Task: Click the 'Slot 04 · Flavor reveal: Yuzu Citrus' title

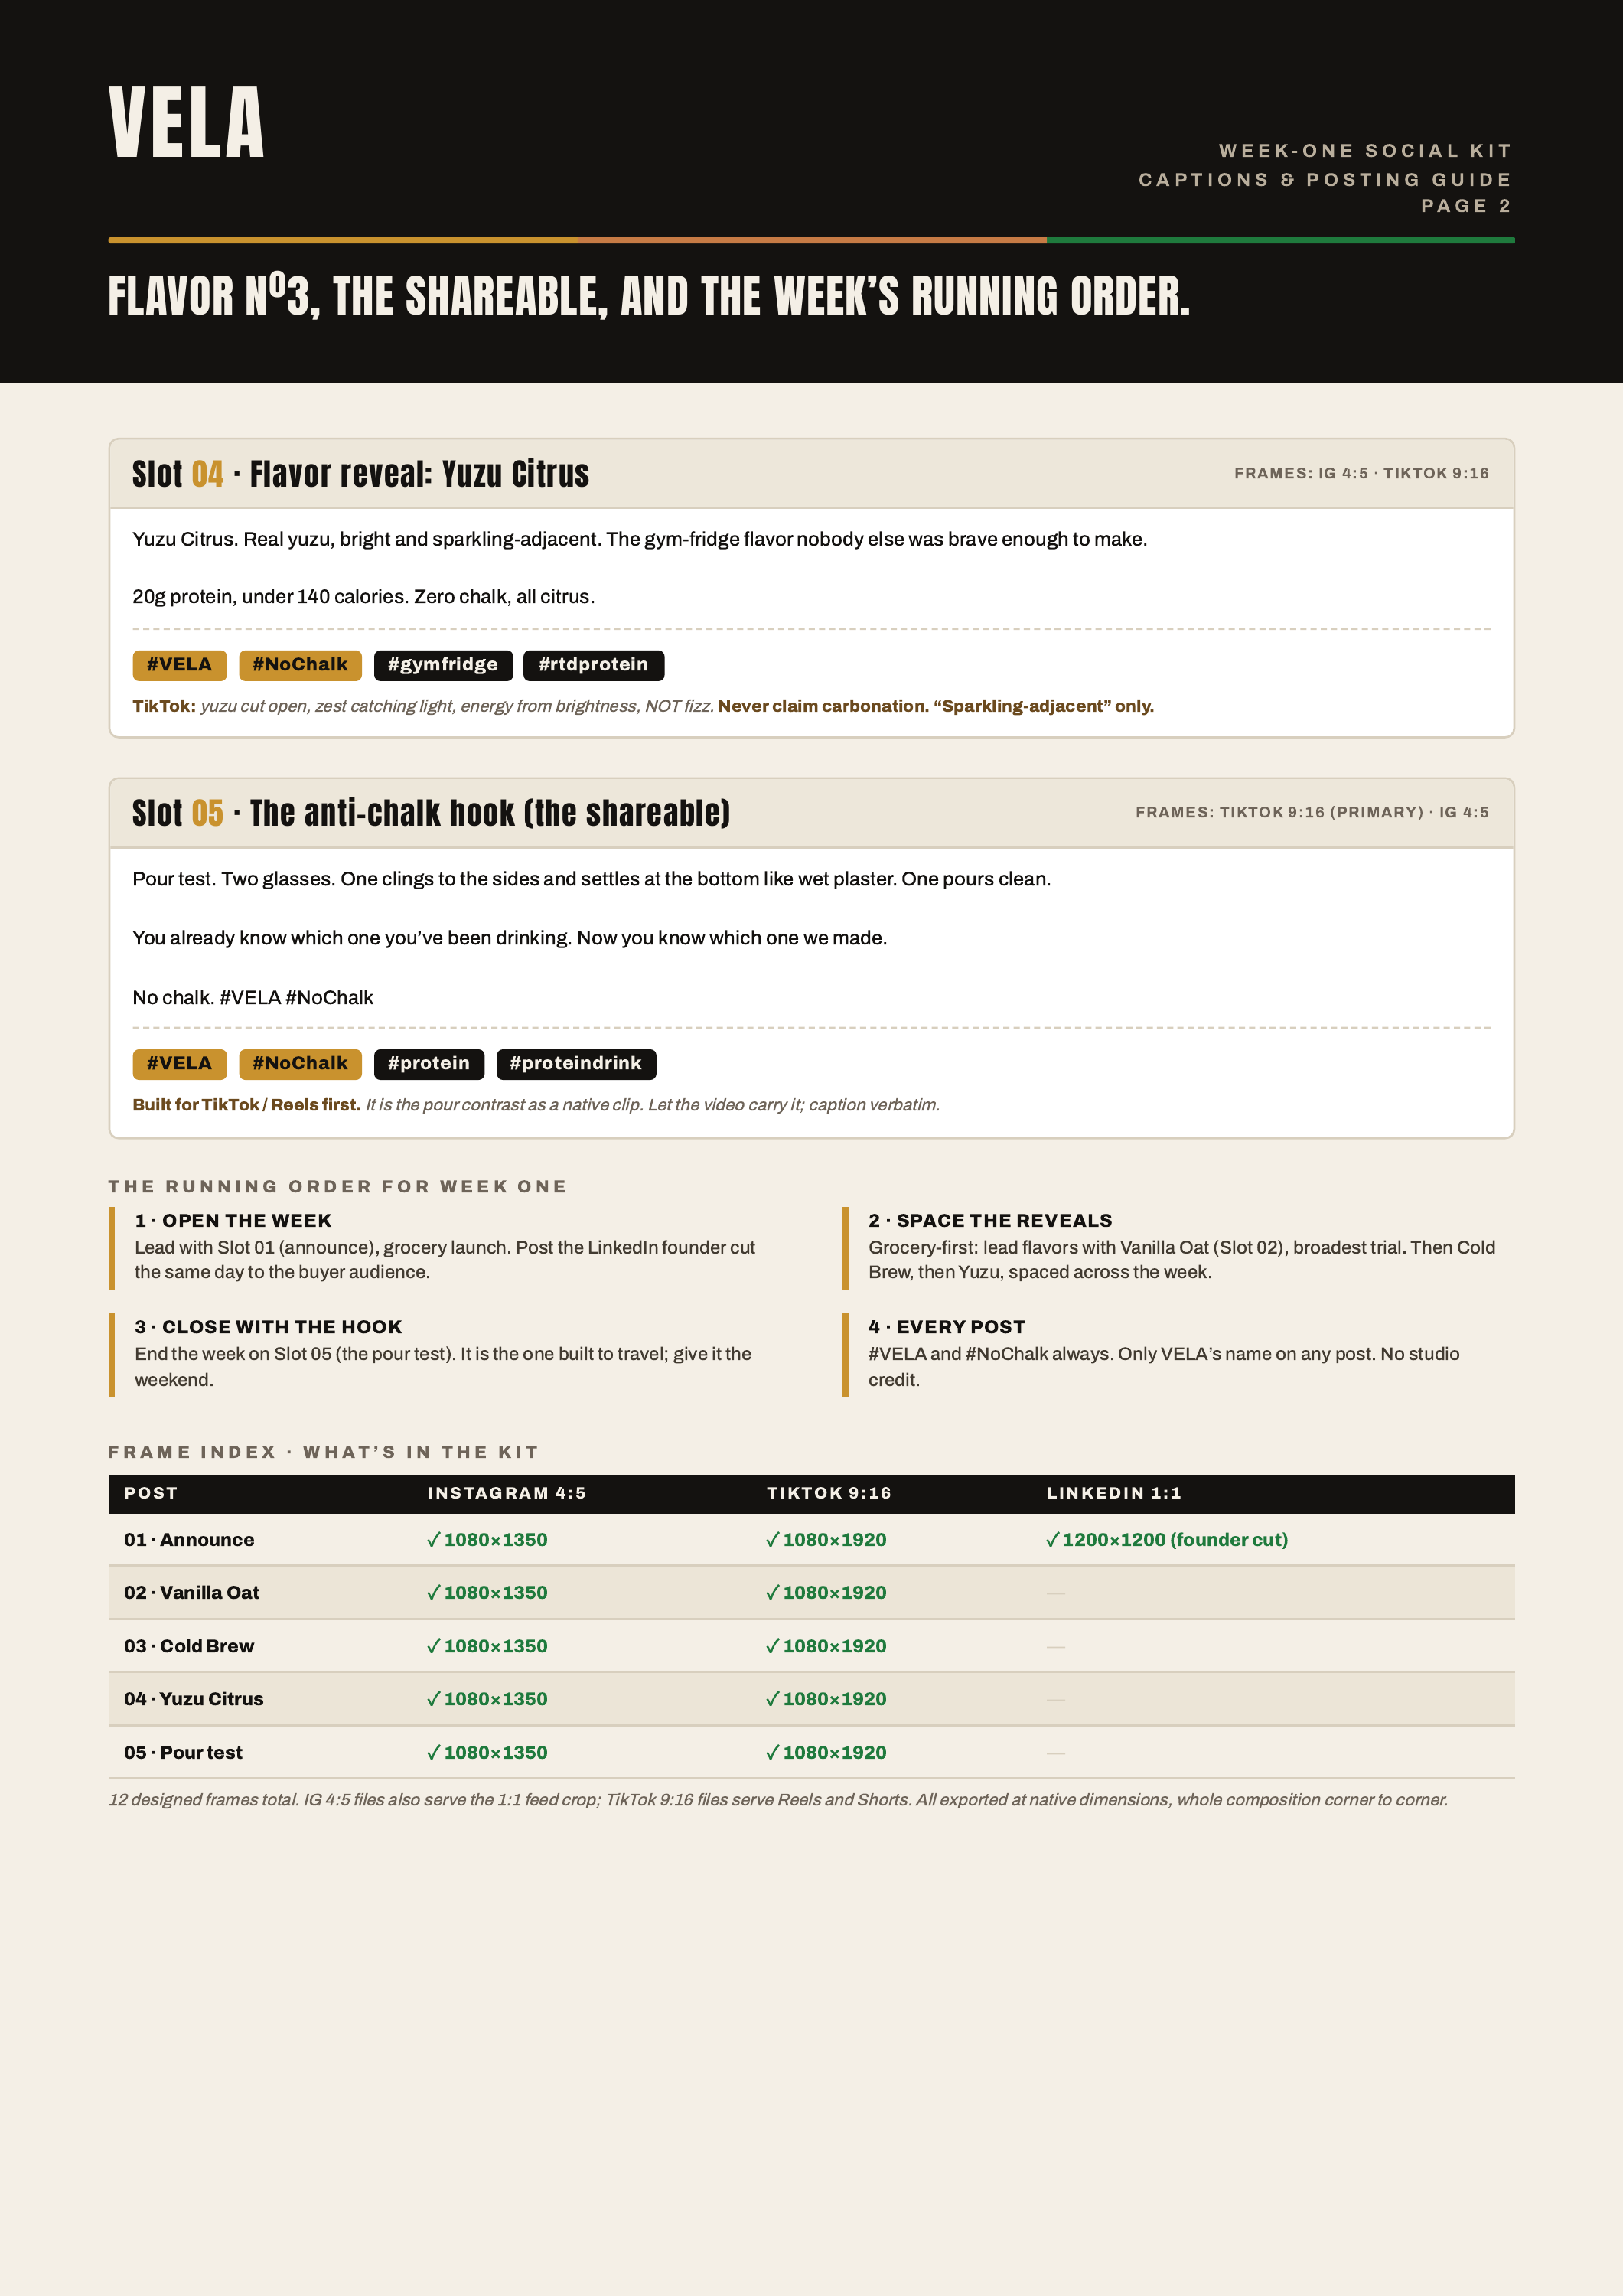Action: (361, 474)
